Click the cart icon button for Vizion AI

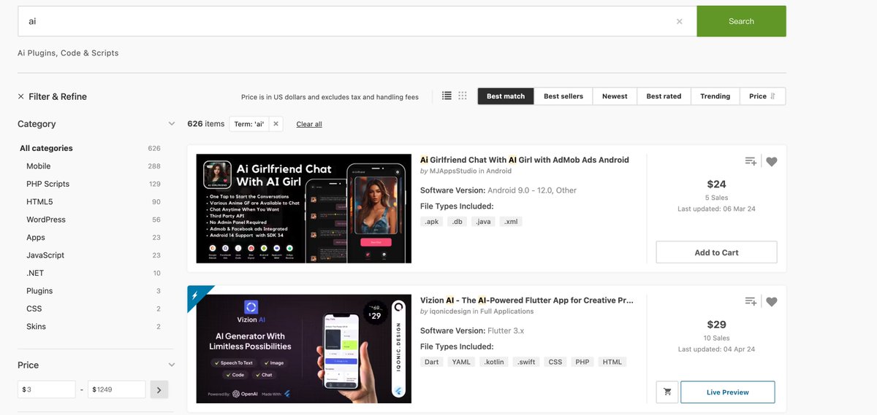point(667,392)
